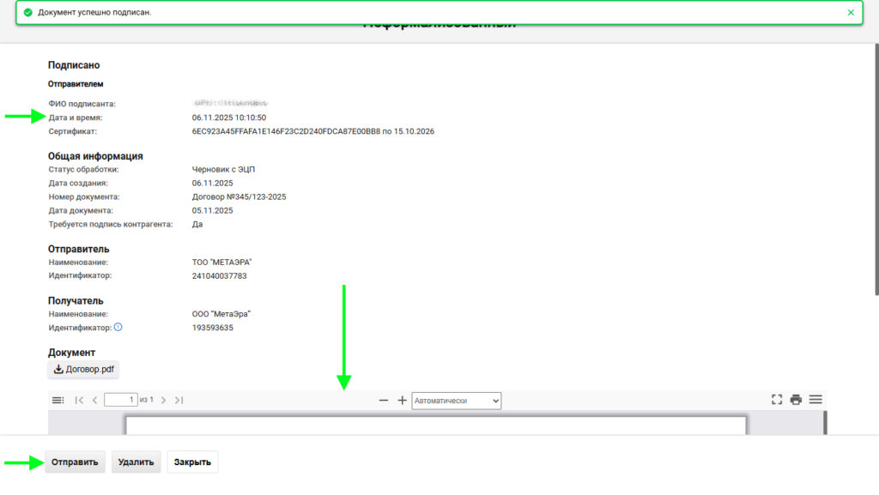This screenshot has width=879, height=495.
Task: Jump to last page in PDF viewer
Action: tap(179, 400)
